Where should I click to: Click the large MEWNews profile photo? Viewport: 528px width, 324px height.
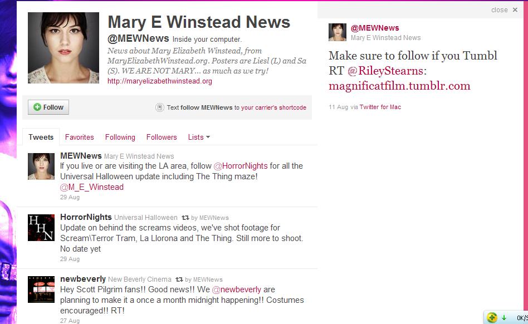[63, 48]
